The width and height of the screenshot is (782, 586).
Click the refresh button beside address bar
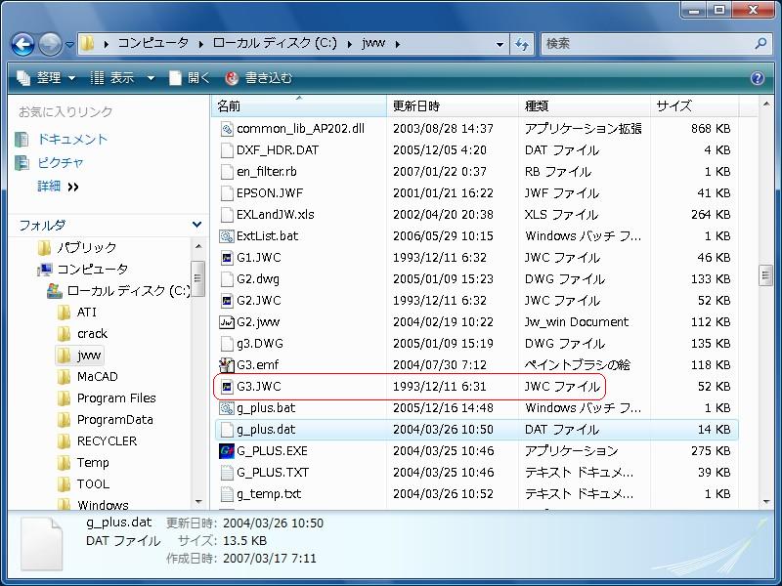pyautogui.click(x=522, y=44)
